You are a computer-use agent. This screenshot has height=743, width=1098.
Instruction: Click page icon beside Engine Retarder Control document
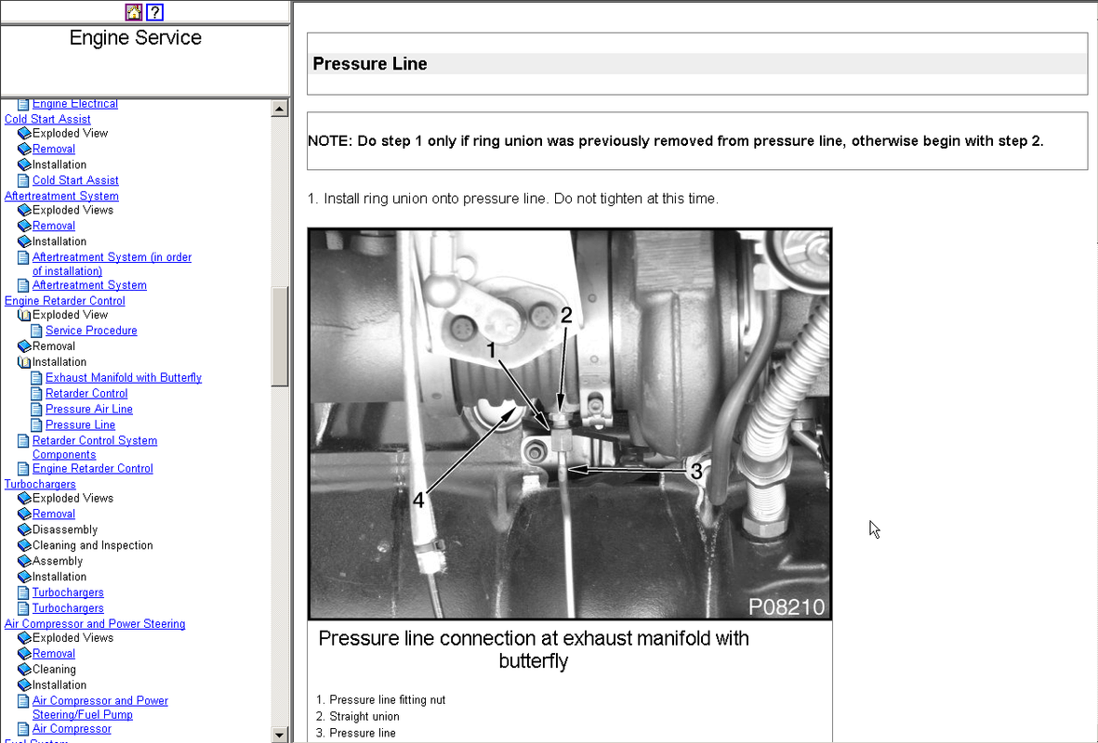23,469
